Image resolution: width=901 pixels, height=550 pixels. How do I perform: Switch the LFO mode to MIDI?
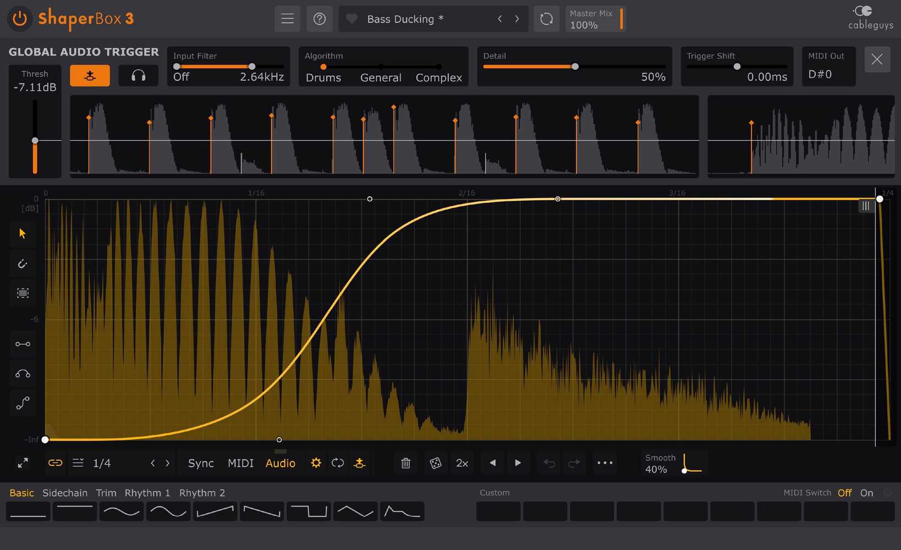tap(240, 463)
